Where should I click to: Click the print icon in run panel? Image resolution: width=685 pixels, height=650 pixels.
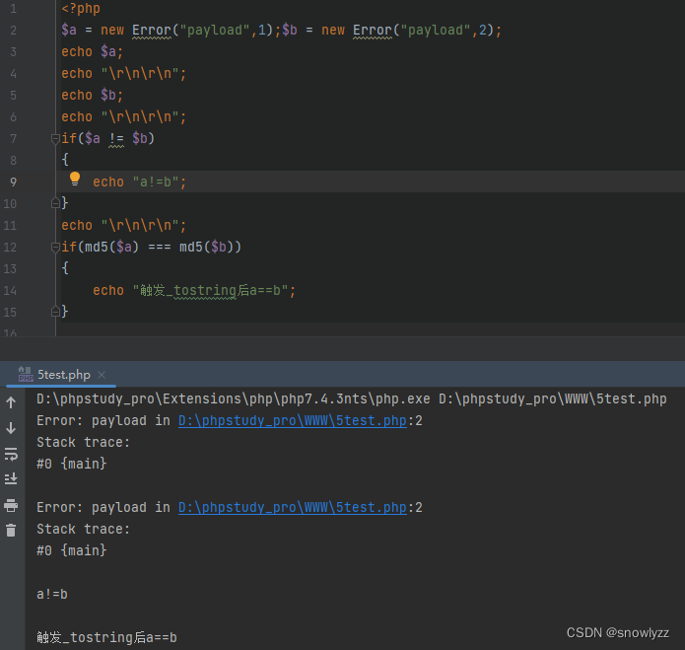tap(11, 505)
